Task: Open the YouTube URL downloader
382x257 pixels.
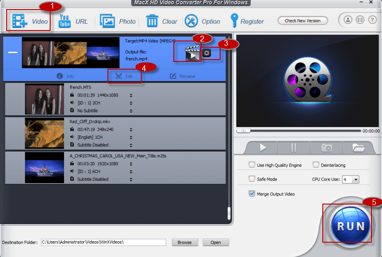Action: pyautogui.click(x=64, y=21)
